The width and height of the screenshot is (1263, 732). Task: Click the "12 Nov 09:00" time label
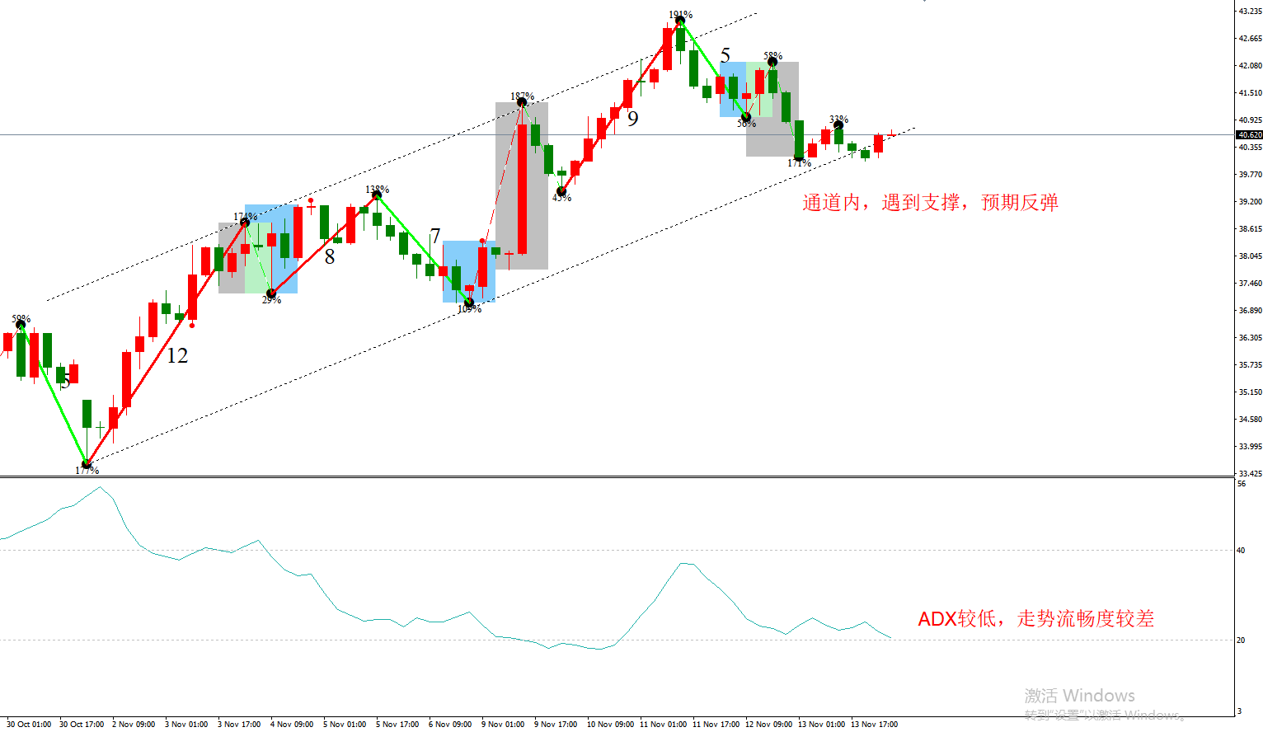tap(768, 725)
